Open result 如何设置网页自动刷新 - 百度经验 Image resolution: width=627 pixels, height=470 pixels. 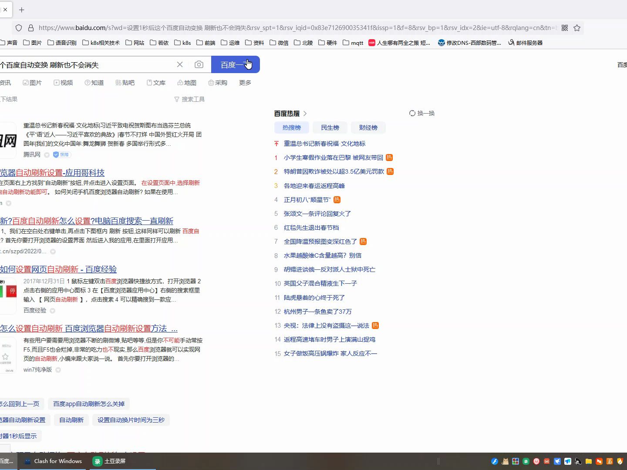pyautogui.click(x=58, y=269)
